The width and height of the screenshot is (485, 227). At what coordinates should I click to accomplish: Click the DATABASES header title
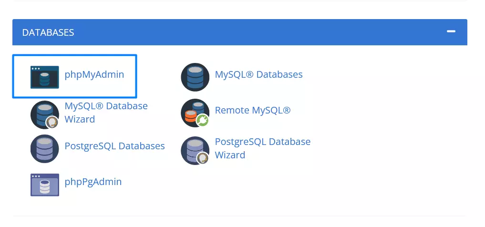tap(48, 32)
